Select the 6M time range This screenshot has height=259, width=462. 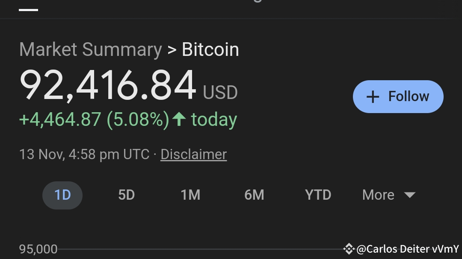coord(254,195)
